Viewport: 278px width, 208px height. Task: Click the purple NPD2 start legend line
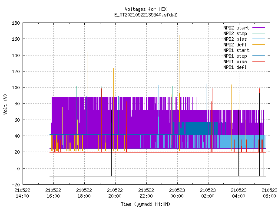[258, 28]
